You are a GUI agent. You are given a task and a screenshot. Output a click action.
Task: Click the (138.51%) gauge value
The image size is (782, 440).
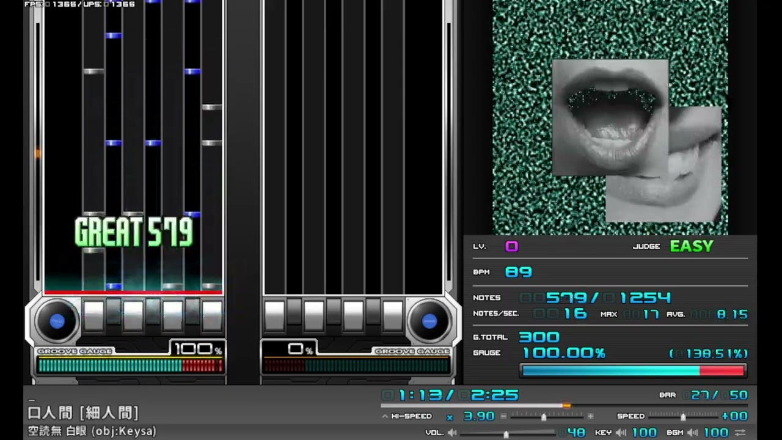pyautogui.click(x=709, y=353)
